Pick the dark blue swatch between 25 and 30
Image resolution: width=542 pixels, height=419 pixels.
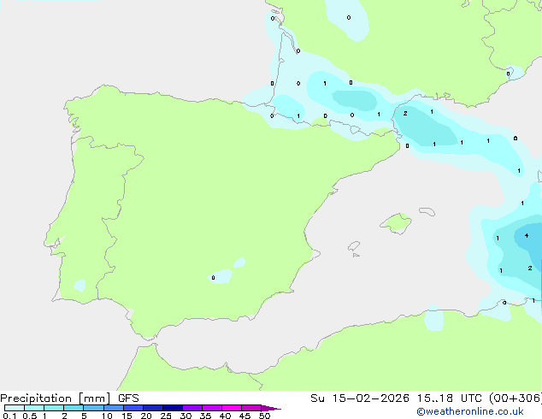pyautogui.click(x=173, y=408)
